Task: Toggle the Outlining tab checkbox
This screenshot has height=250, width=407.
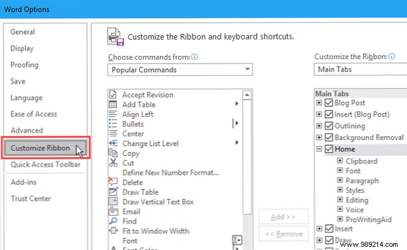Action: (x=328, y=126)
